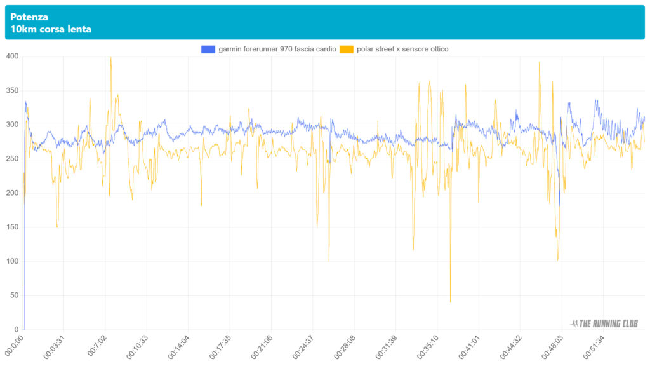Image resolution: width=650 pixels, height=366 pixels.
Task: Click the 00:10:33 time axis label
Action: point(137,347)
